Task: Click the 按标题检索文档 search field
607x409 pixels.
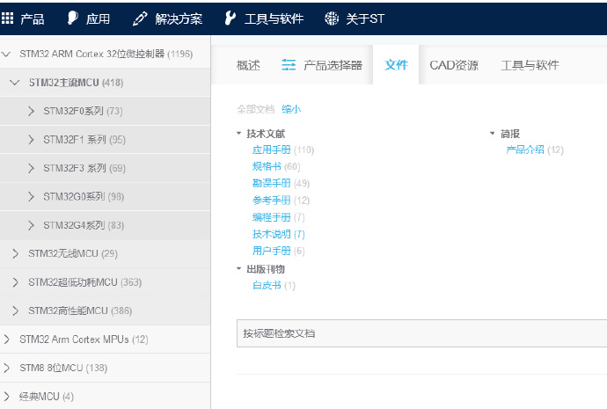Action: click(421, 333)
